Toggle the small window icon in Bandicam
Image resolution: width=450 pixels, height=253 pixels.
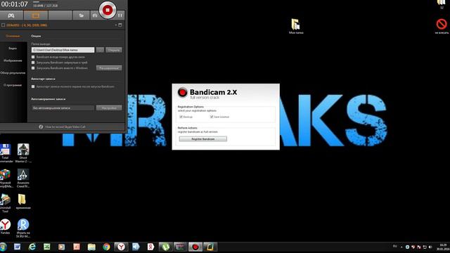[120, 25]
